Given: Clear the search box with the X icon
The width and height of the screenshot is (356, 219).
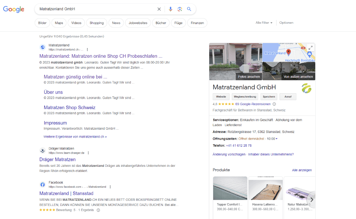Looking at the screenshot, I should click(x=159, y=9).
